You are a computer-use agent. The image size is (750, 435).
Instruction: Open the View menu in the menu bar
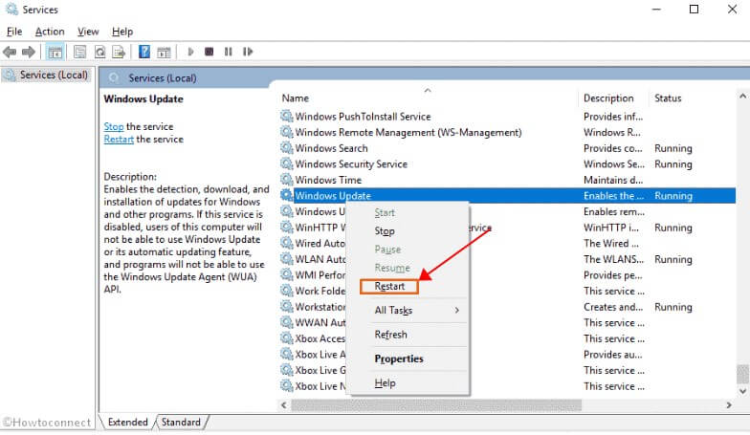(x=88, y=32)
